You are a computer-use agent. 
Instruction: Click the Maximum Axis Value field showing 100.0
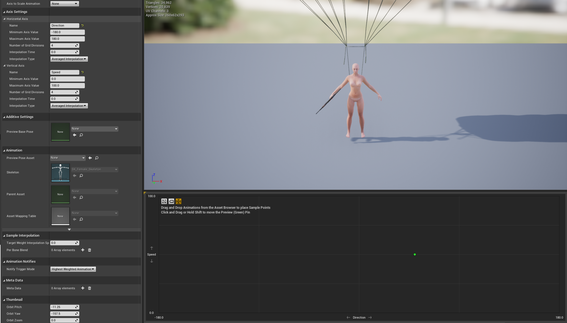coord(67,85)
